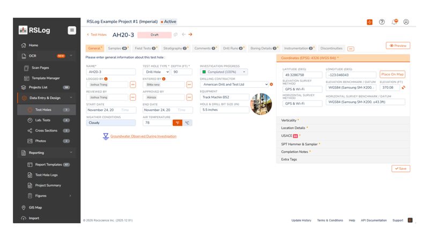Viewport: 429px width, 241px height.
Task: Select the General tab
Action: pos(95,48)
